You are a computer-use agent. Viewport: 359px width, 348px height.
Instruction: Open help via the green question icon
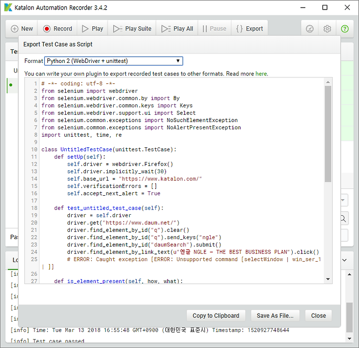[x=345, y=28]
